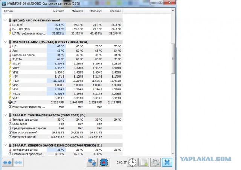This screenshot has height=170, width=241.
Task: Click the Среднее column header
Action: coord(113,11)
